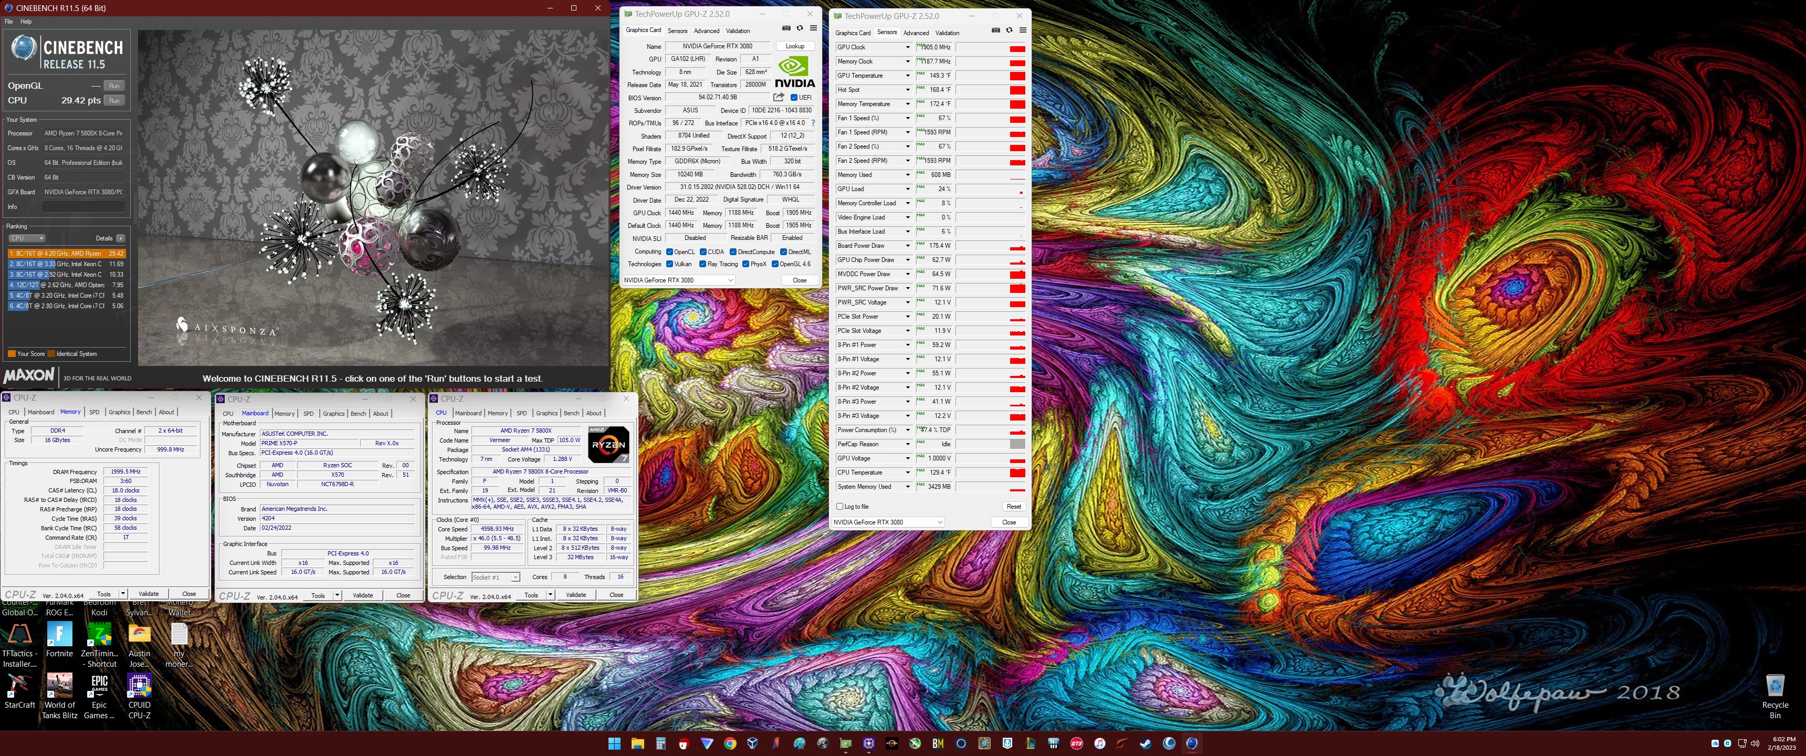Select World of Tanks Blitz desktop icon
Image resolution: width=1806 pixels, height=756 pixels.
coord(60,696)
